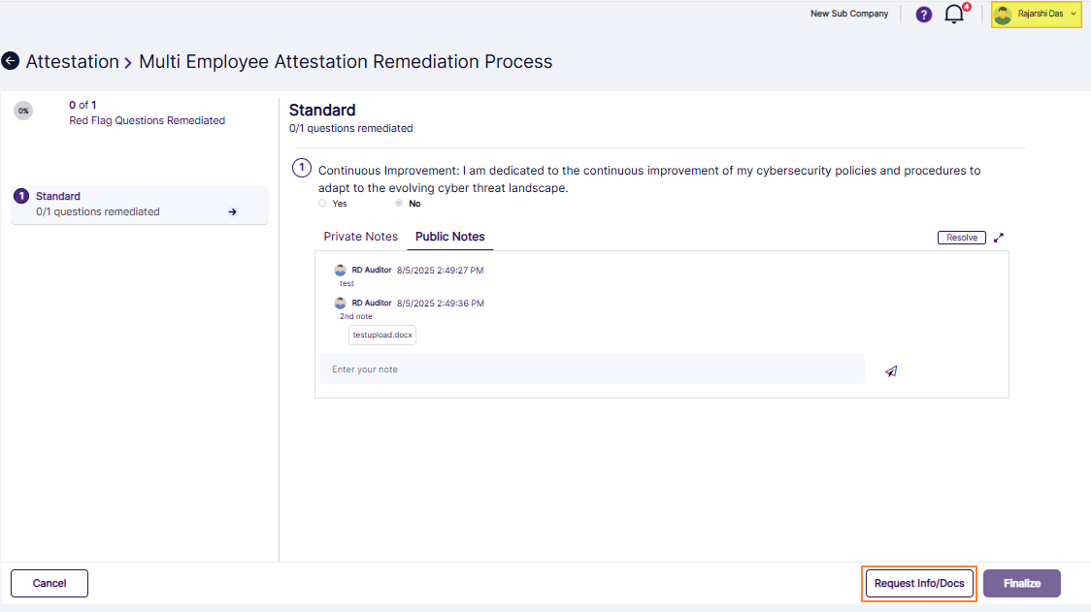Select the Yes radio button
The width and height of the screenshot is (1091, 612).
[x=321, y=203]
